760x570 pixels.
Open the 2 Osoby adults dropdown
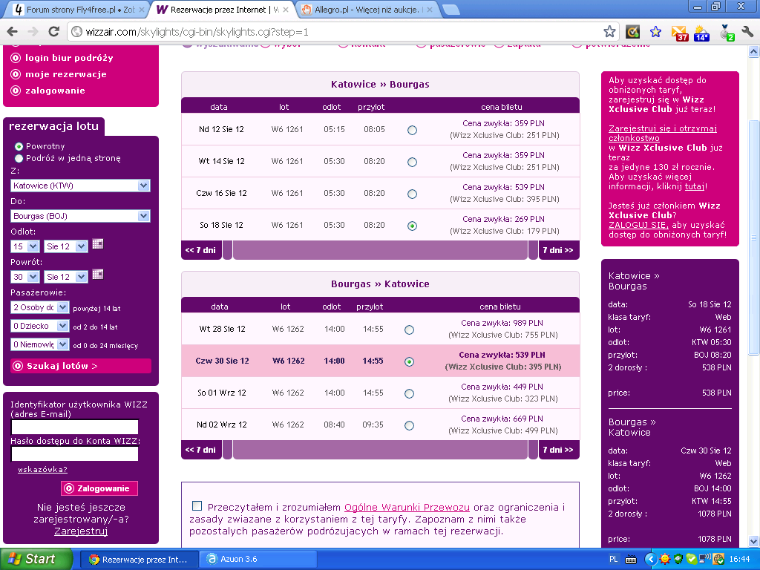pyautogui.click(x=40, y=307)
